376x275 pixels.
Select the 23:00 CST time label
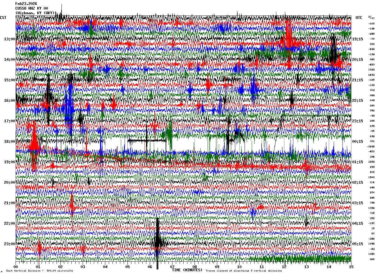click(x=10, y=244)
